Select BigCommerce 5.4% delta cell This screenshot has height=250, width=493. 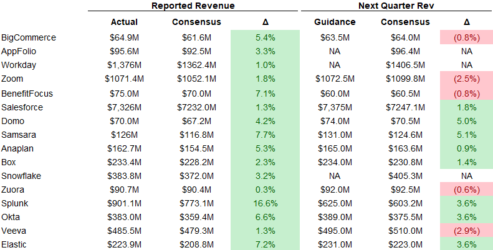[266, 38]
